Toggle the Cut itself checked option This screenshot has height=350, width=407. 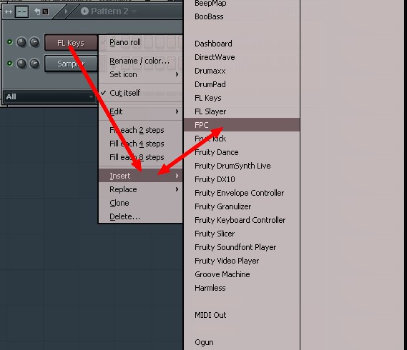pos(140,93)
